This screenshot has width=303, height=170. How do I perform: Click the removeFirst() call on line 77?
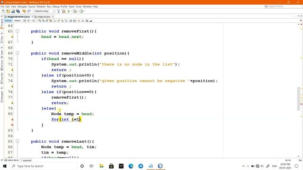(69, 97)
